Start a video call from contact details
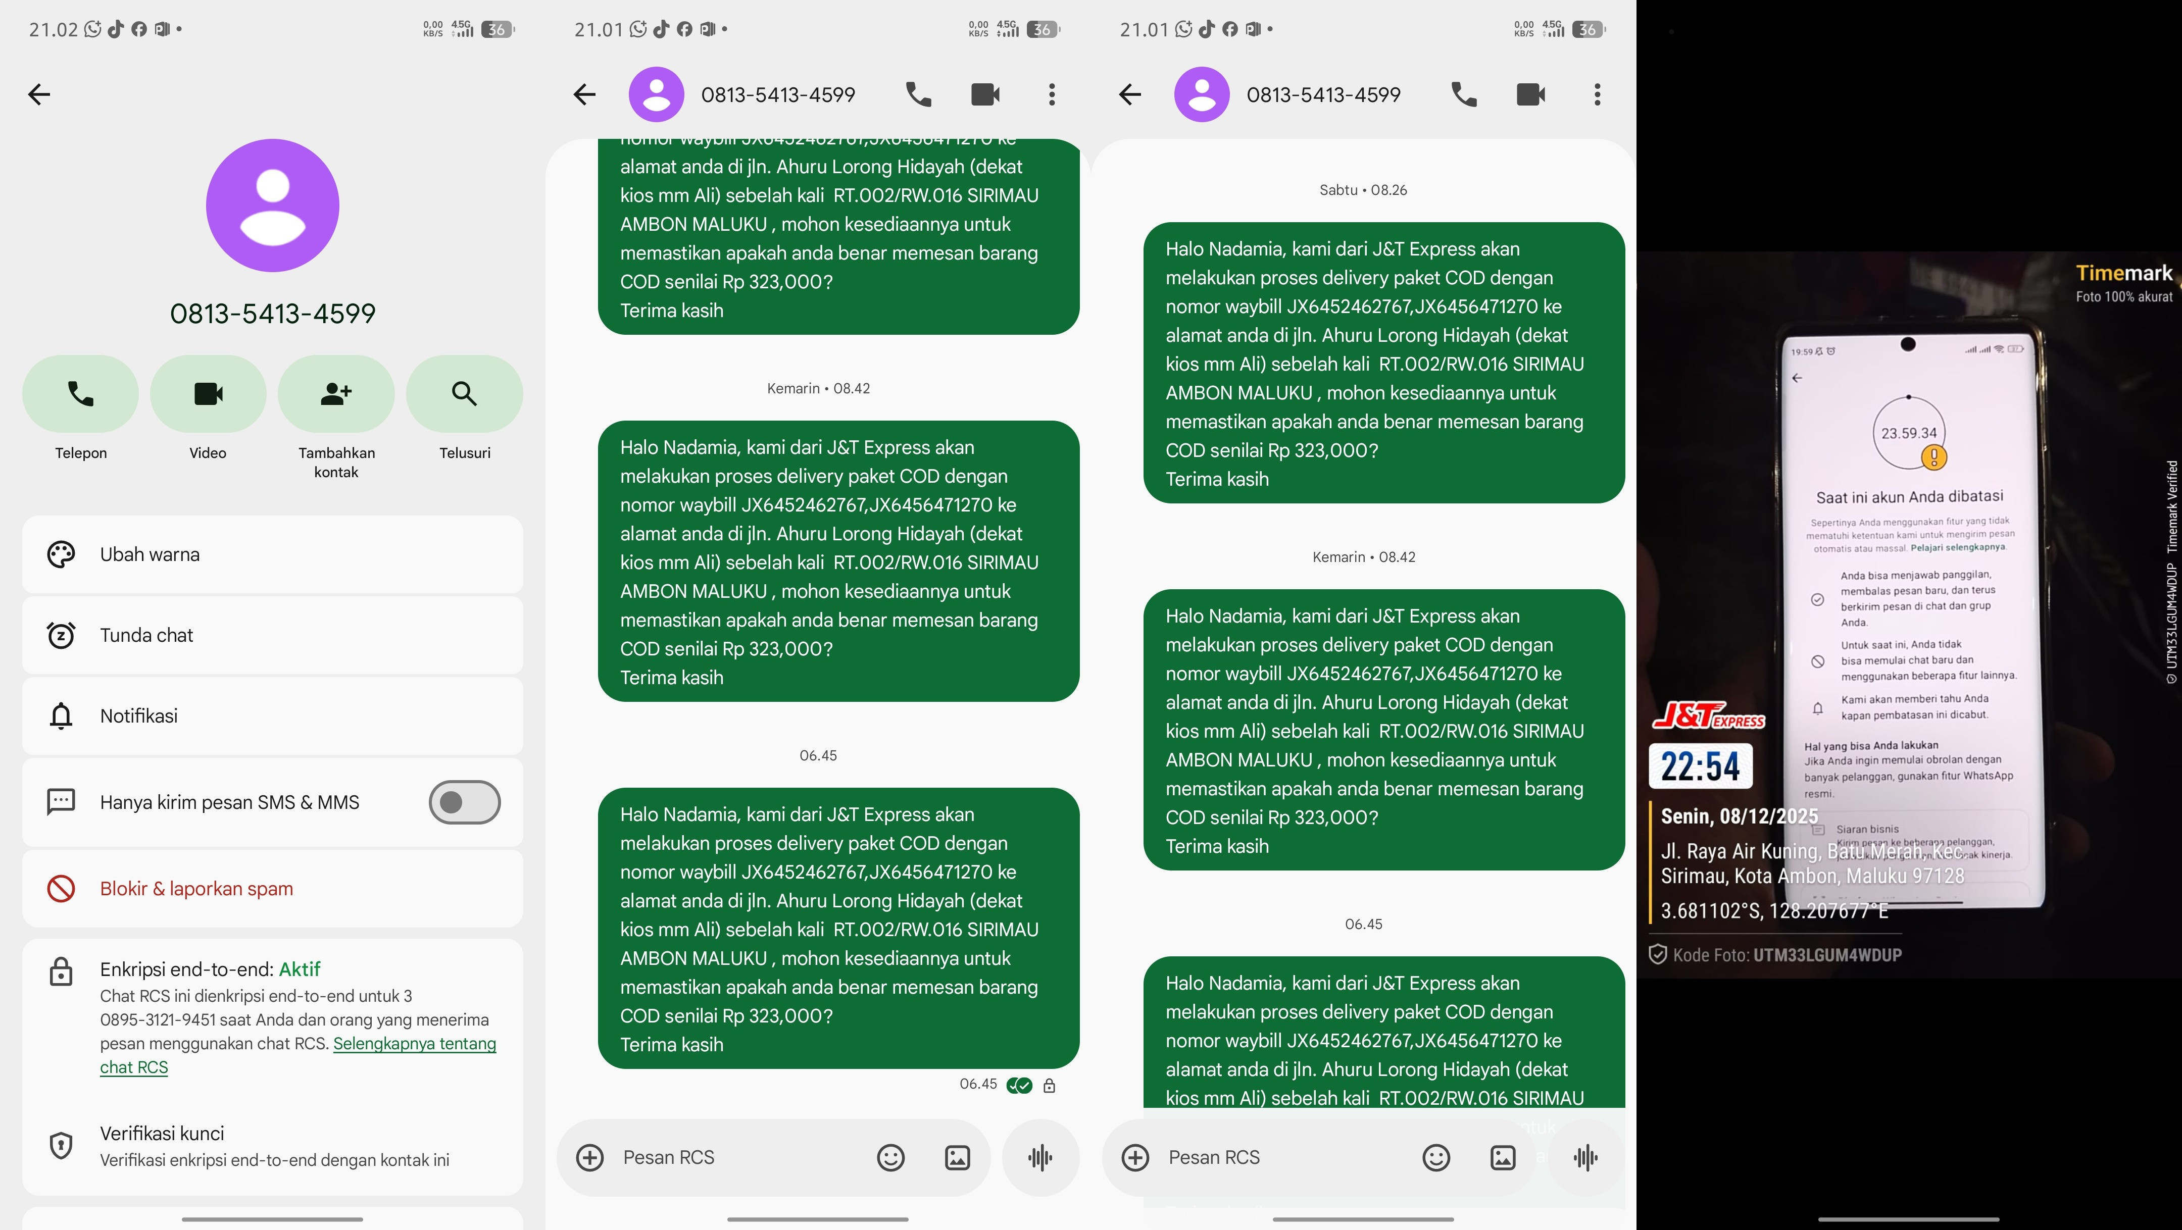The width and height of the screenshot is (2182, 1230). [209, 394]
